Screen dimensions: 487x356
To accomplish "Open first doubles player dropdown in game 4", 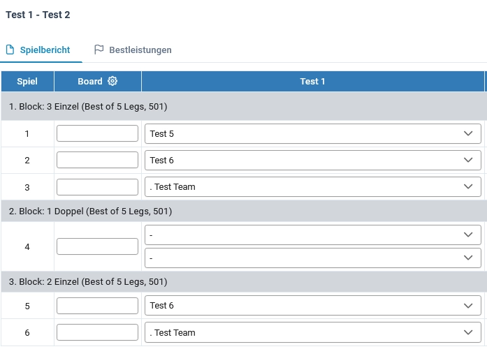I will 313,235.
